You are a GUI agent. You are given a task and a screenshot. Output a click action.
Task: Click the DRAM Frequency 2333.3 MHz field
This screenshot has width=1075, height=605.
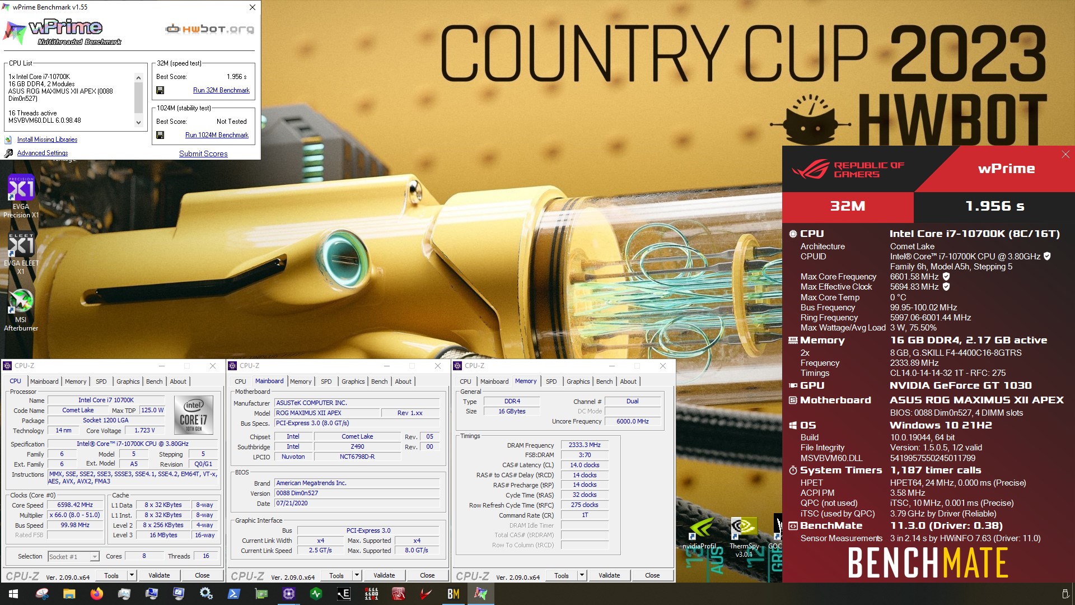585,445
